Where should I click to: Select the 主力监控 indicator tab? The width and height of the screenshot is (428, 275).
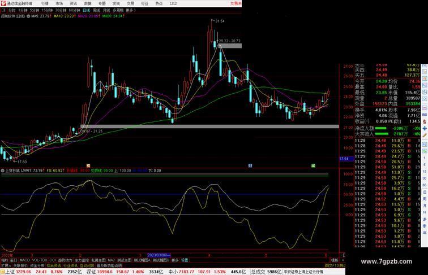[x=82, y=260]
